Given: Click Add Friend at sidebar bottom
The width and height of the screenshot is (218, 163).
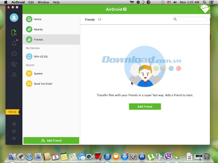Looking at the screenshot, I should pyautogui.click(x=51, y=141).
